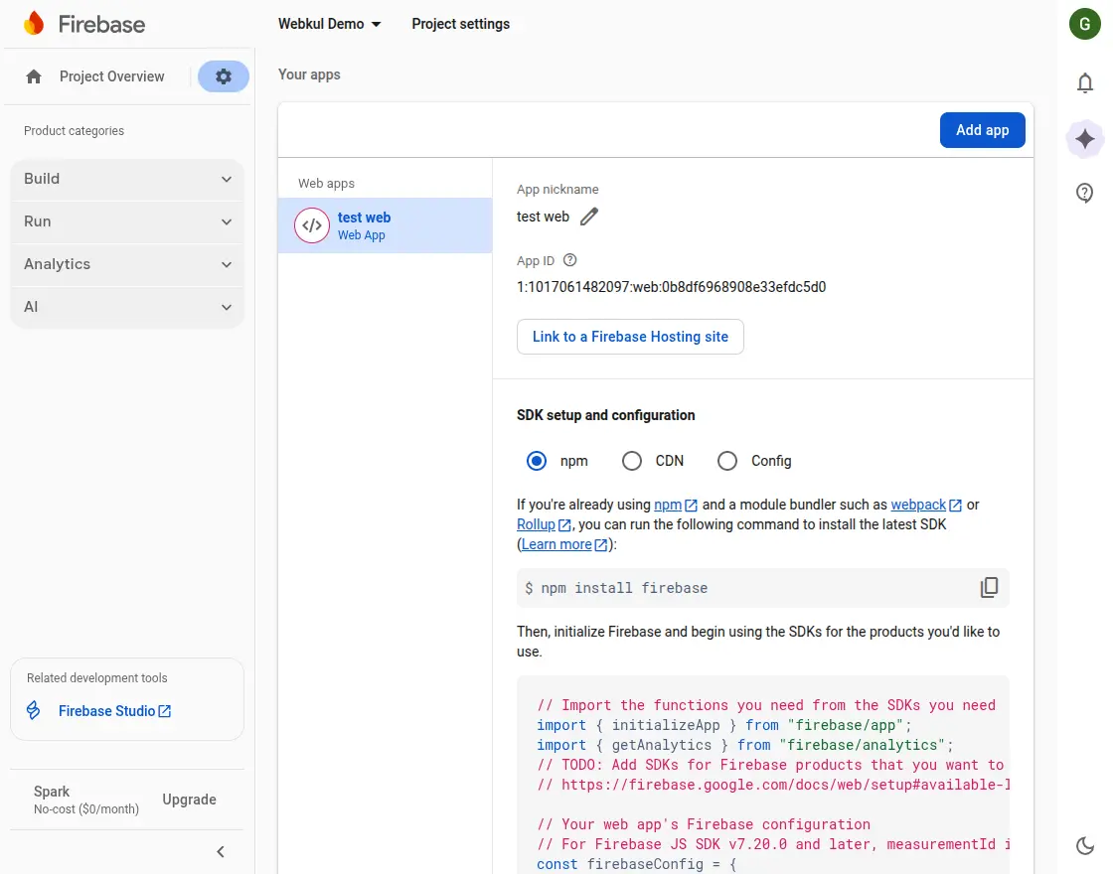Expand the Build product category
The image size is (1113, 874).
point(126,179)
